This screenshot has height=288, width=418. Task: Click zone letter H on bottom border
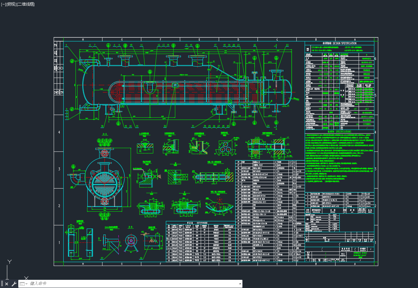pyautogui.click(x=83, y=264)
